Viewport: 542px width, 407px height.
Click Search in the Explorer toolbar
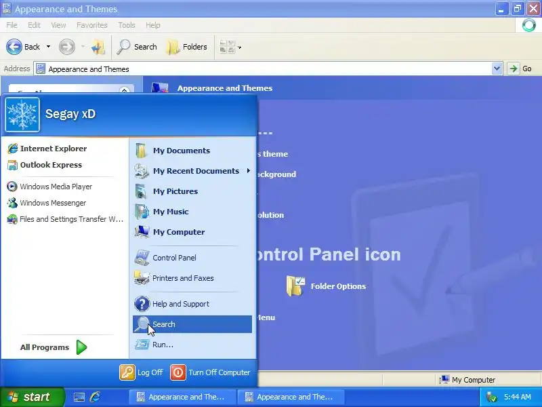click(x=137, y=47)
